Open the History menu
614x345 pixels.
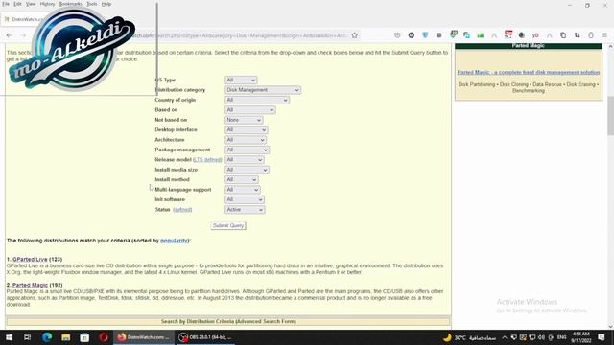click(x=47, y=4)
